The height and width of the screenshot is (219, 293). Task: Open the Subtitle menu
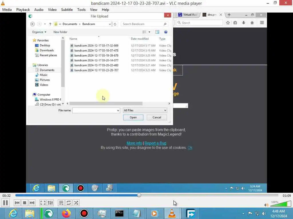67,10
